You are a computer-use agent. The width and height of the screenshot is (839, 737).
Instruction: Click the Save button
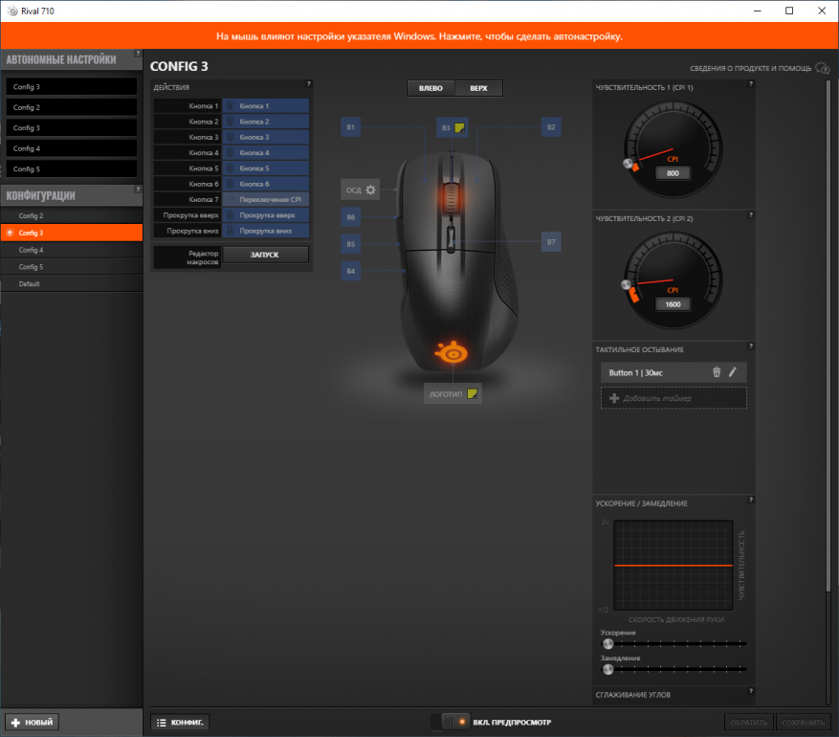pos(804,722)
